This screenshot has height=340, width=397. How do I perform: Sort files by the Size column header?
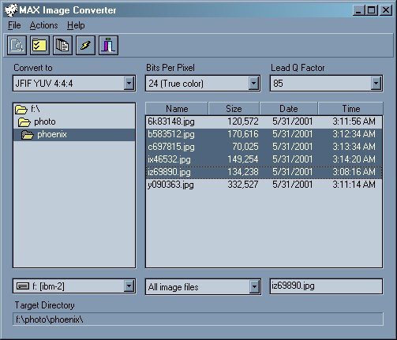click(234, 109)
